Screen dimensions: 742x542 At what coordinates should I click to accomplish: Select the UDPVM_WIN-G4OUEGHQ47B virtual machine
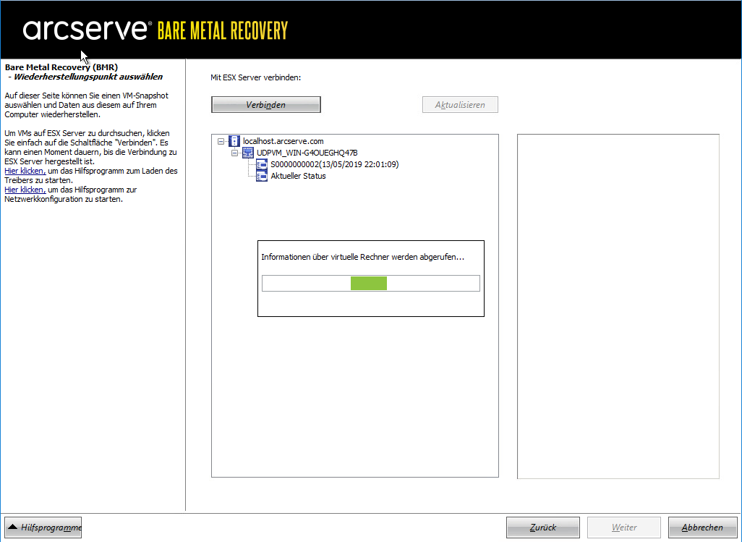[x=307, y=153]
